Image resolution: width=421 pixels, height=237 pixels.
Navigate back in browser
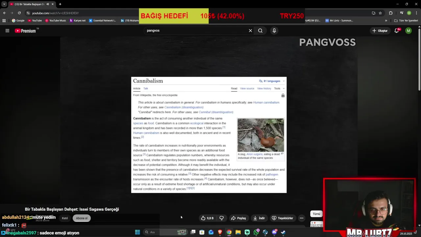[4, 13]
